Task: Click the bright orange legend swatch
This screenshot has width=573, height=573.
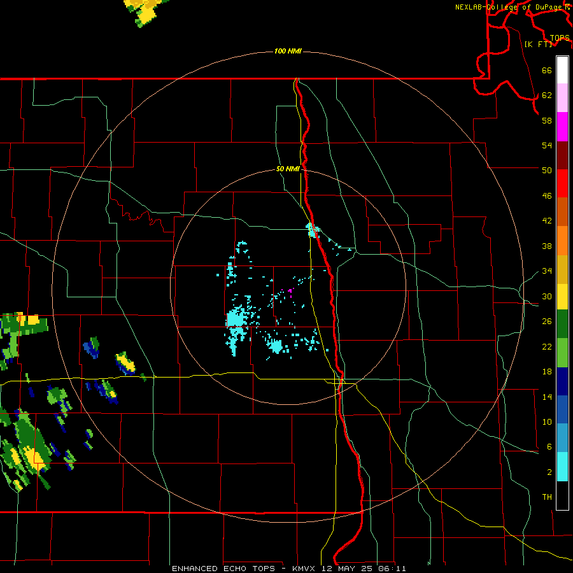Action: click(x=562, y=241)
